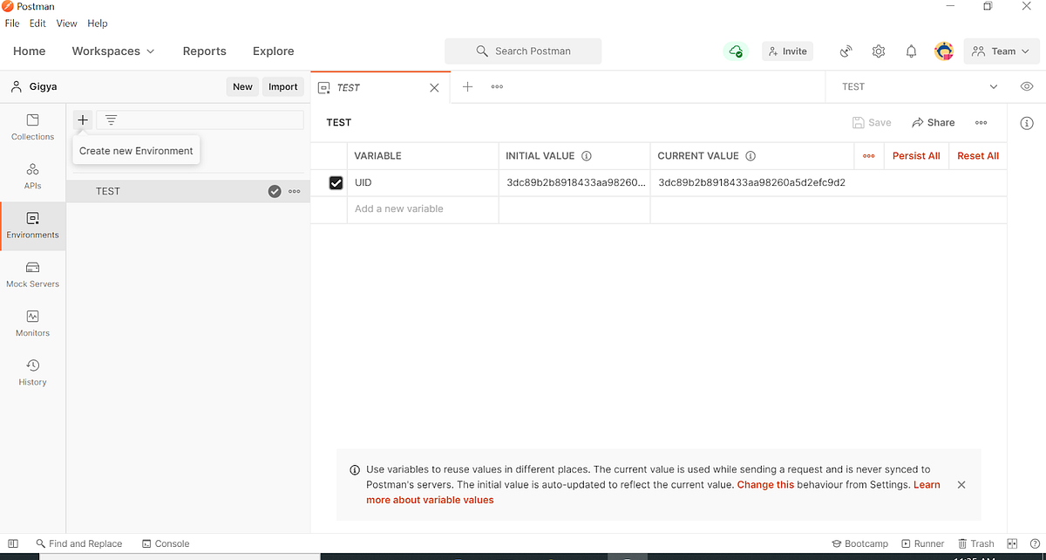Open the Runner
The height and width of the screenshot is (560, 1046).
(923, 543)
